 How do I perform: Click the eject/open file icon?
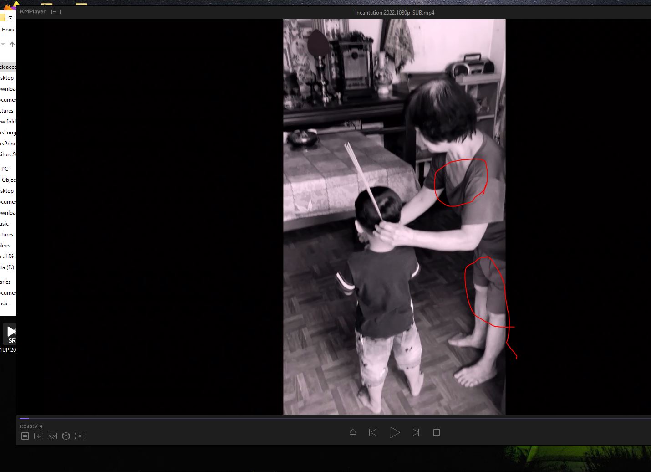pos(353,432)
